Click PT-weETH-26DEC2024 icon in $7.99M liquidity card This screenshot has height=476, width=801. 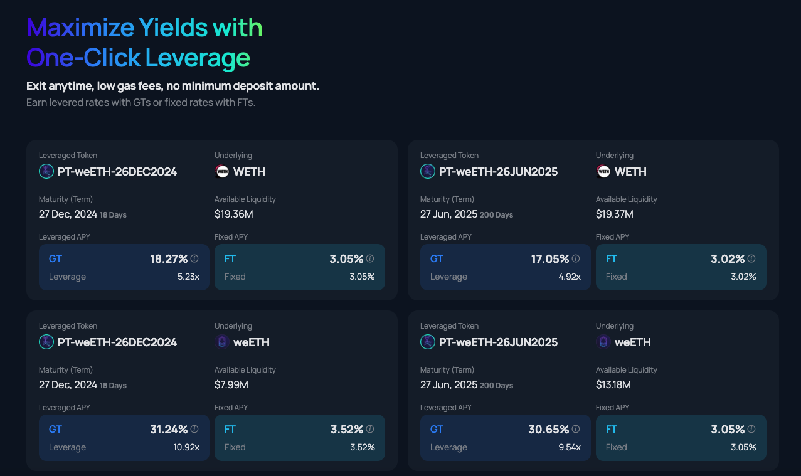tap(46, 342)
